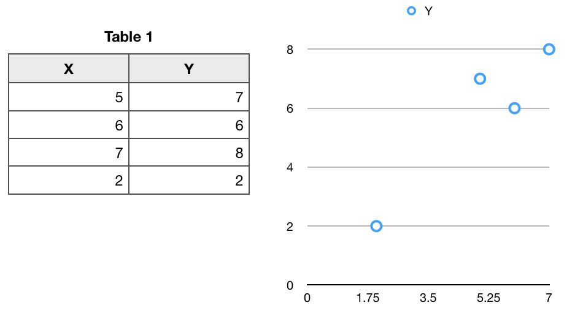Viewport: 583px width, 327px height.
Task: Select the X column header cell
Action: 69,69
